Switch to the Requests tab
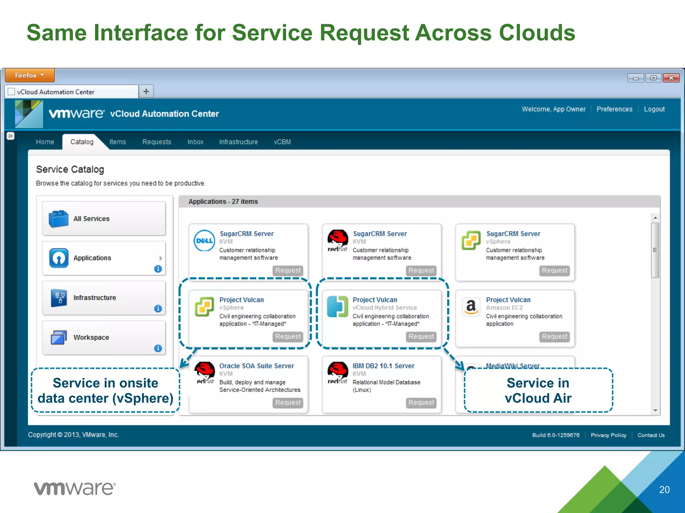This screenshot has height=513, width=685. (x=157, y=142)
